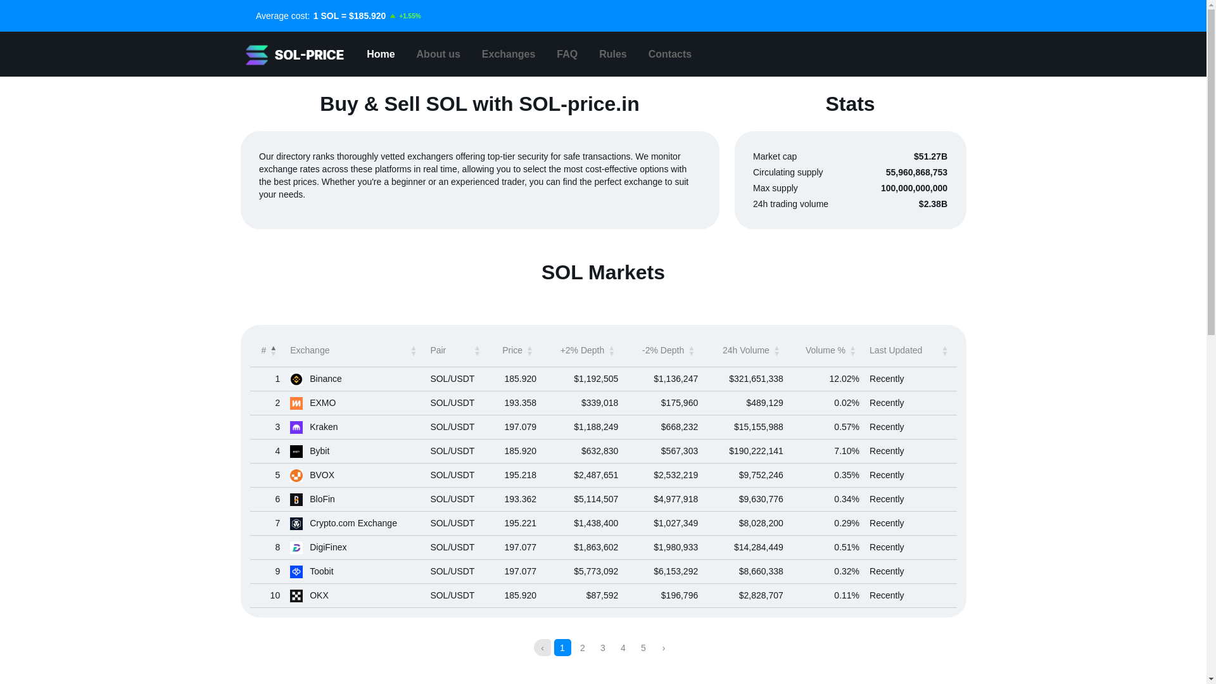
Task: Click Binance 24h volume $321,651,338
Action: 756,379
